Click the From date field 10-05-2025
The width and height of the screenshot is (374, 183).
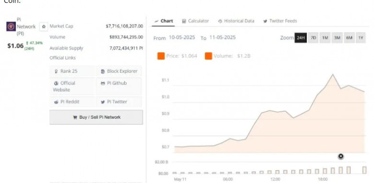pyautogui.click(x=182, y=37)
